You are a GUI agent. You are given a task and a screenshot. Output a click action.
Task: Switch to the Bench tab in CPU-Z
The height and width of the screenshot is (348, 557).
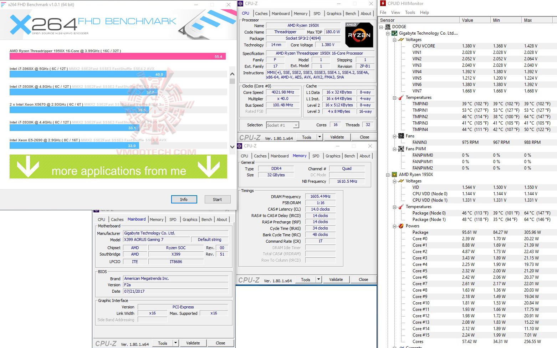click(x=351, y=13)
